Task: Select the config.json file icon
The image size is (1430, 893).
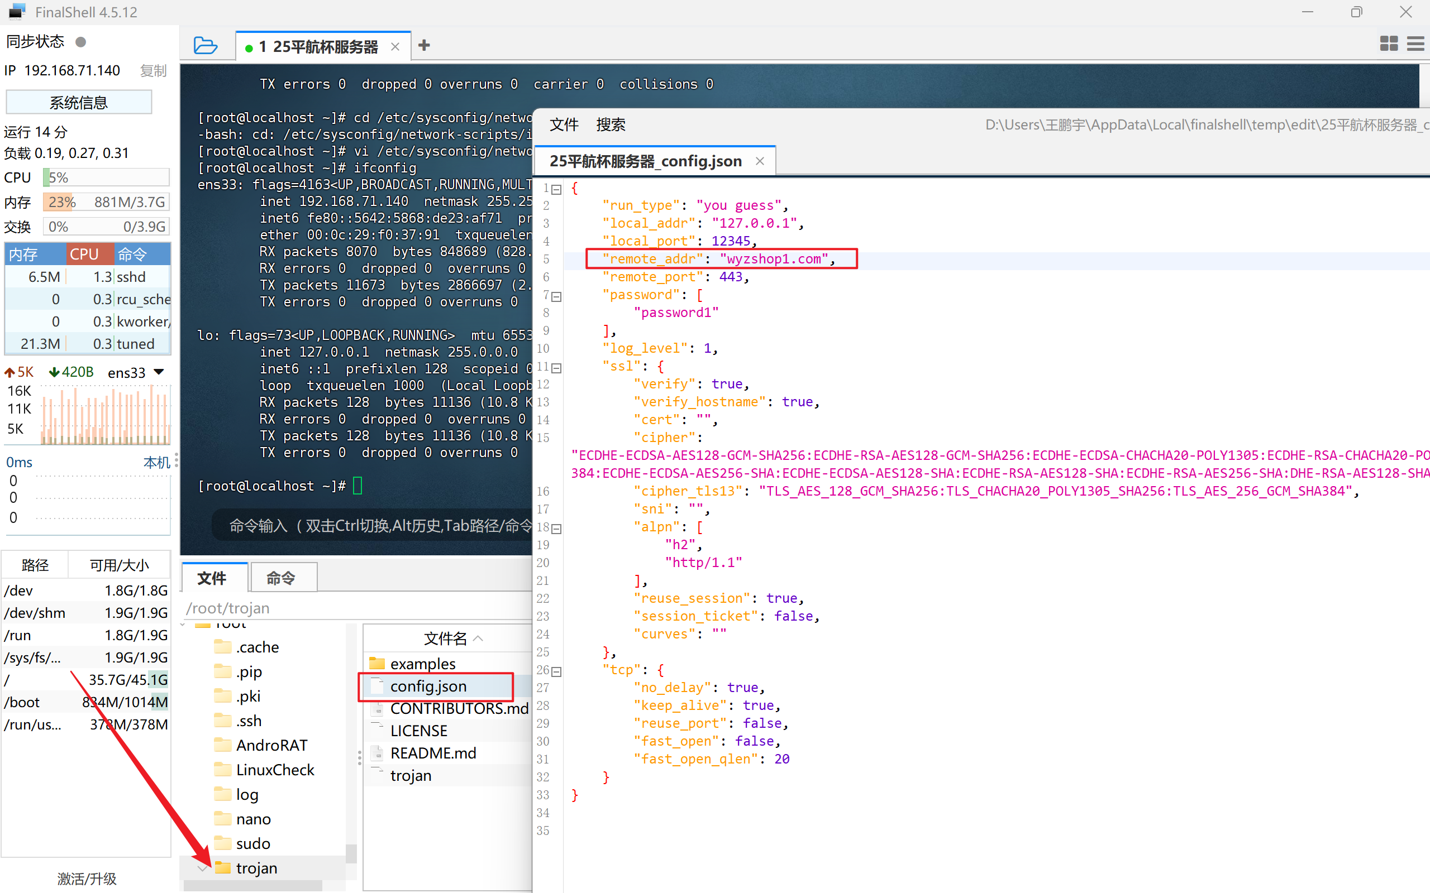Action: [378, 686]
